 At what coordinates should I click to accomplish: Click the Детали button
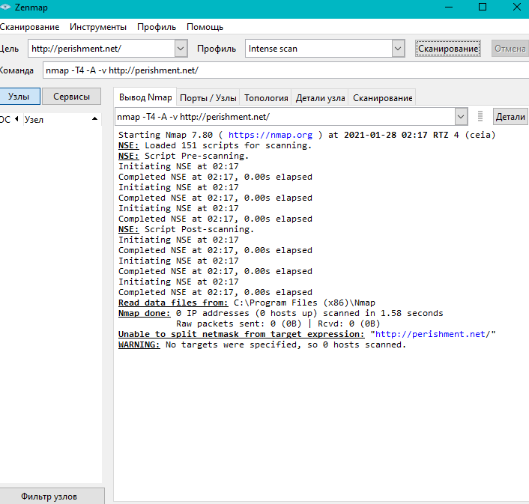510,117
